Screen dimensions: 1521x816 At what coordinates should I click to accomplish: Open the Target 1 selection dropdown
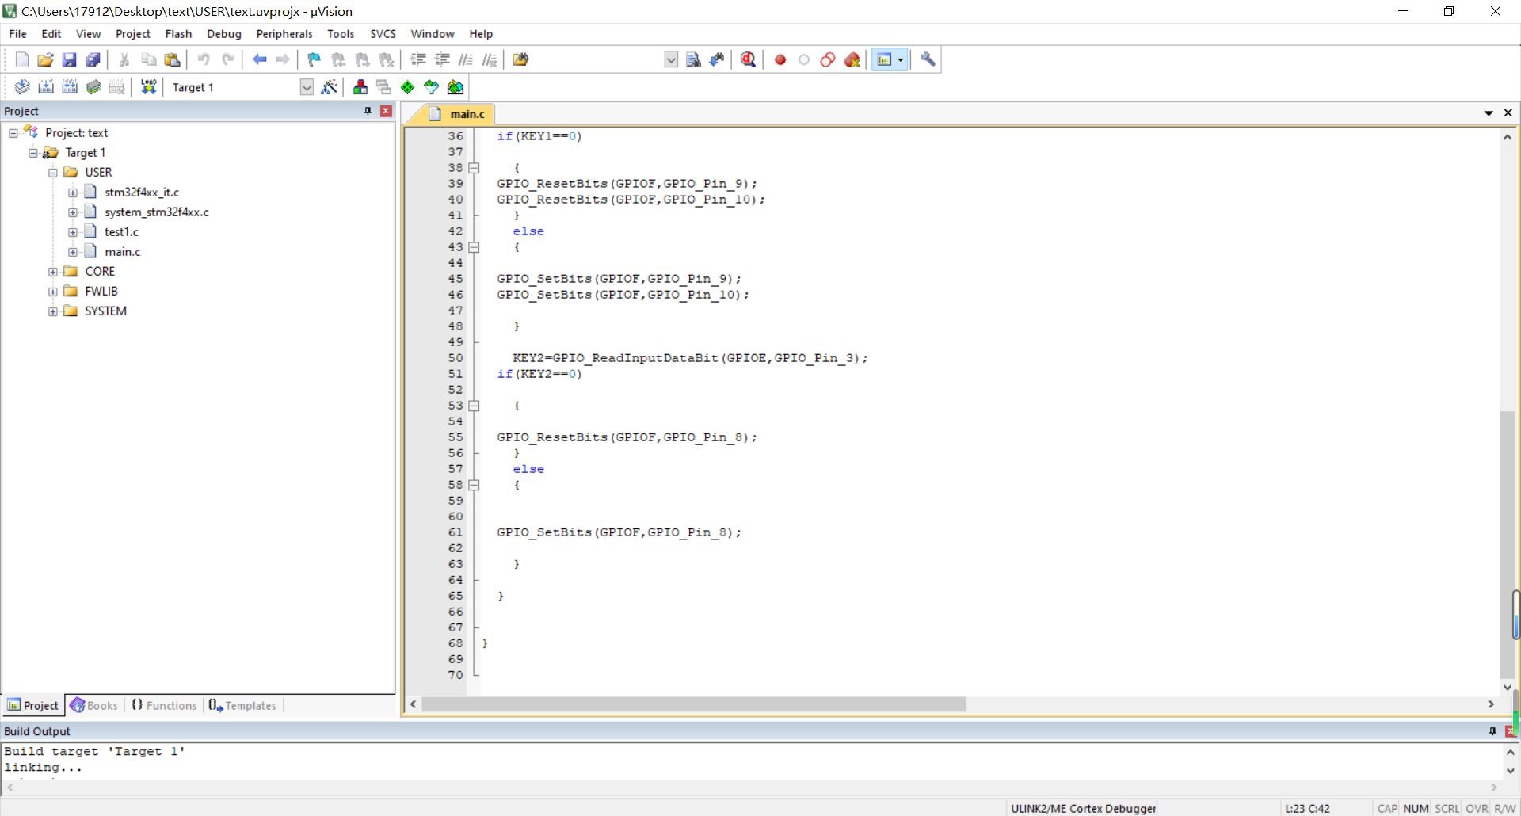(307, 87)
